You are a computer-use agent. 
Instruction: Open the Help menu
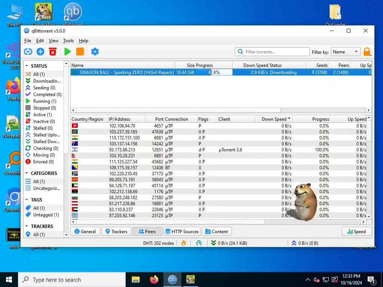click(83, 41)
